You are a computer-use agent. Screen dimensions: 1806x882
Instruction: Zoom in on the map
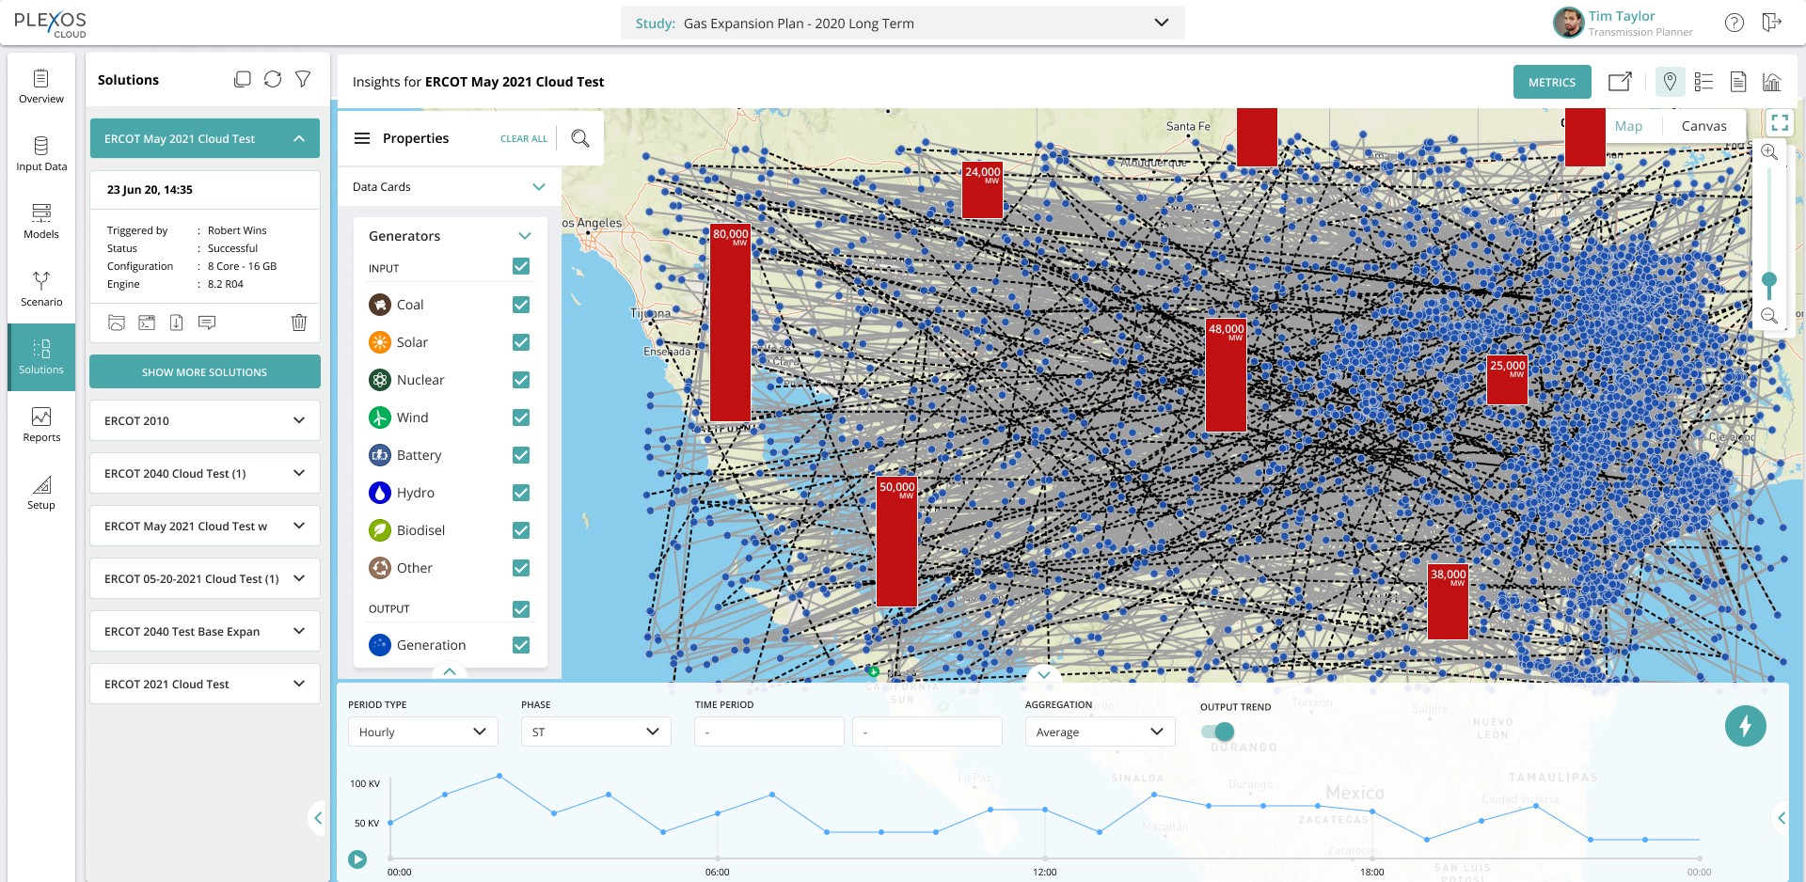click(1769, 152)
